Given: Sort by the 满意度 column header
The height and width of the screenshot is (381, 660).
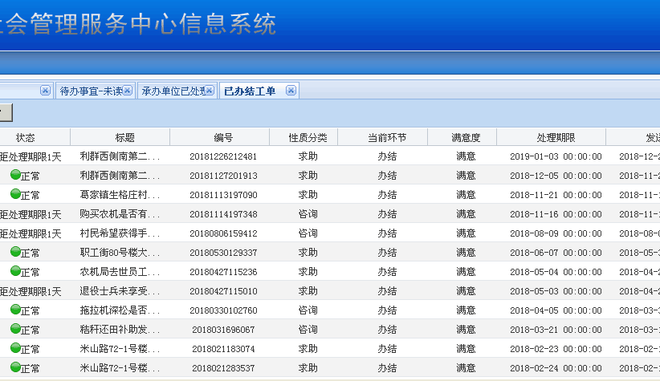Looking at the screenshot, I should click(x=466, y=137).
